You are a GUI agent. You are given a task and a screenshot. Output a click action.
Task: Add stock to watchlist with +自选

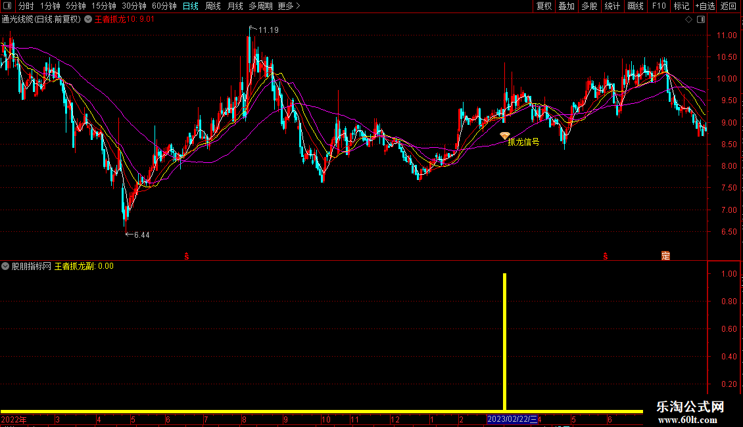(705, 6)
